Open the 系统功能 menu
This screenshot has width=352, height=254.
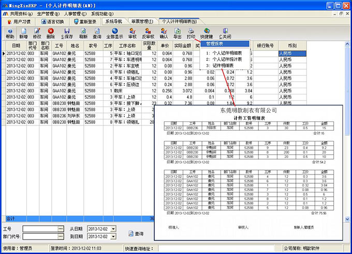102,14
